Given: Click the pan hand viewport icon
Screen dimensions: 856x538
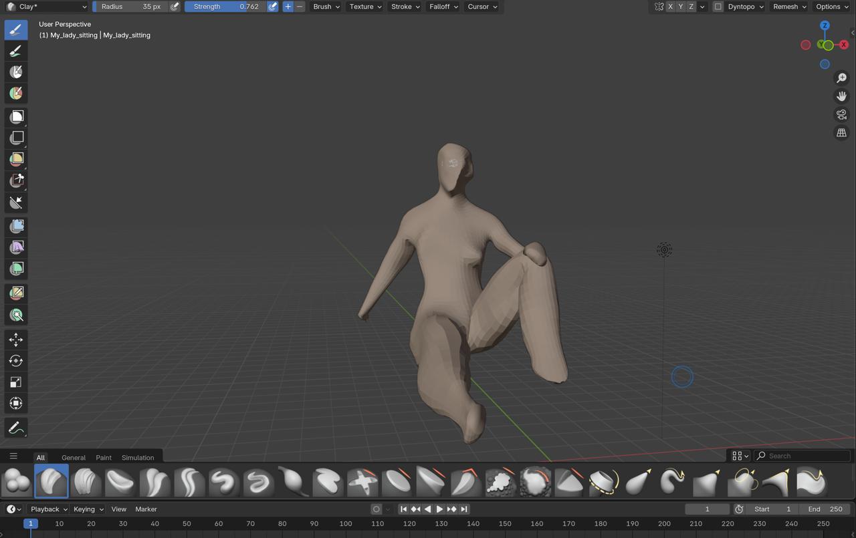Looking at the screenshot, I should click(842, 96).
